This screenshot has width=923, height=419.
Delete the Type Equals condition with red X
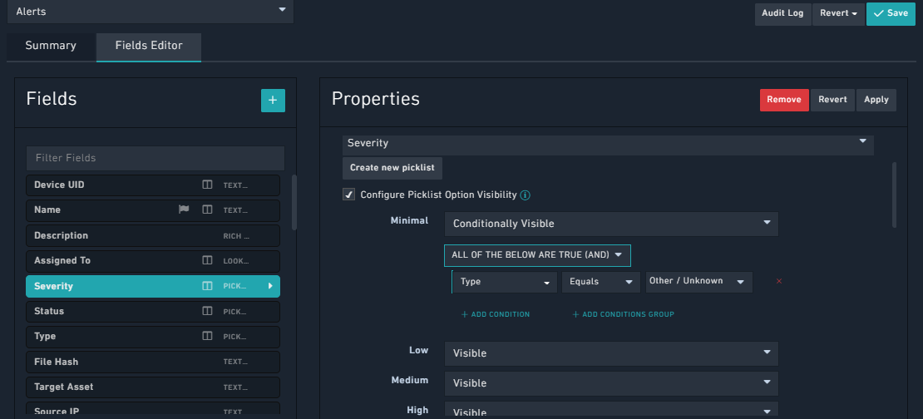(779, 282)
